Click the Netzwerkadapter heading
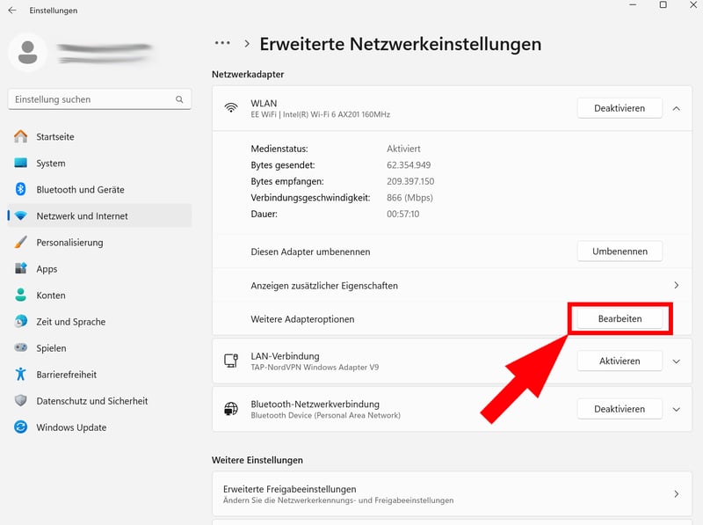The height and width of the screenshot is (525, 703). click(x=248, y=74)
